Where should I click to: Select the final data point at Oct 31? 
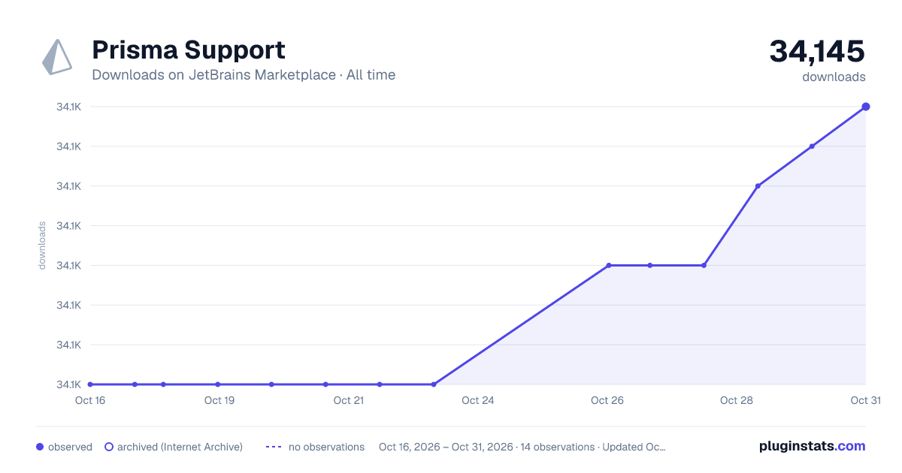(866, 107)
